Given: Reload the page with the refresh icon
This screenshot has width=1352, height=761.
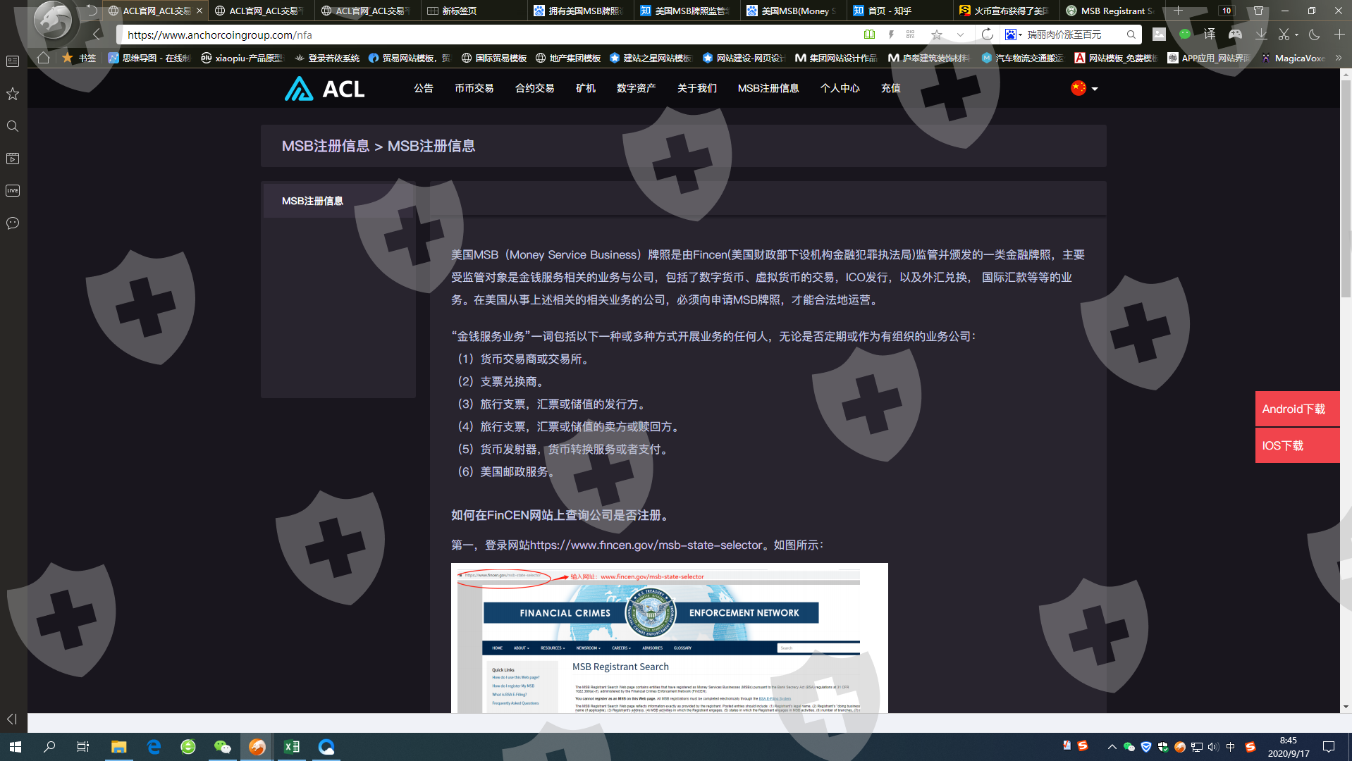Looking at the screenshot, I should 987,35.
